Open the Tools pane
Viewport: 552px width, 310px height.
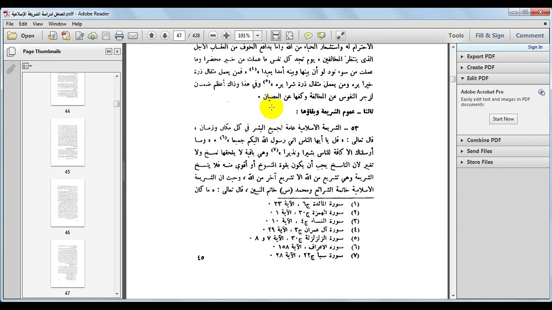(x=456, y=36)
